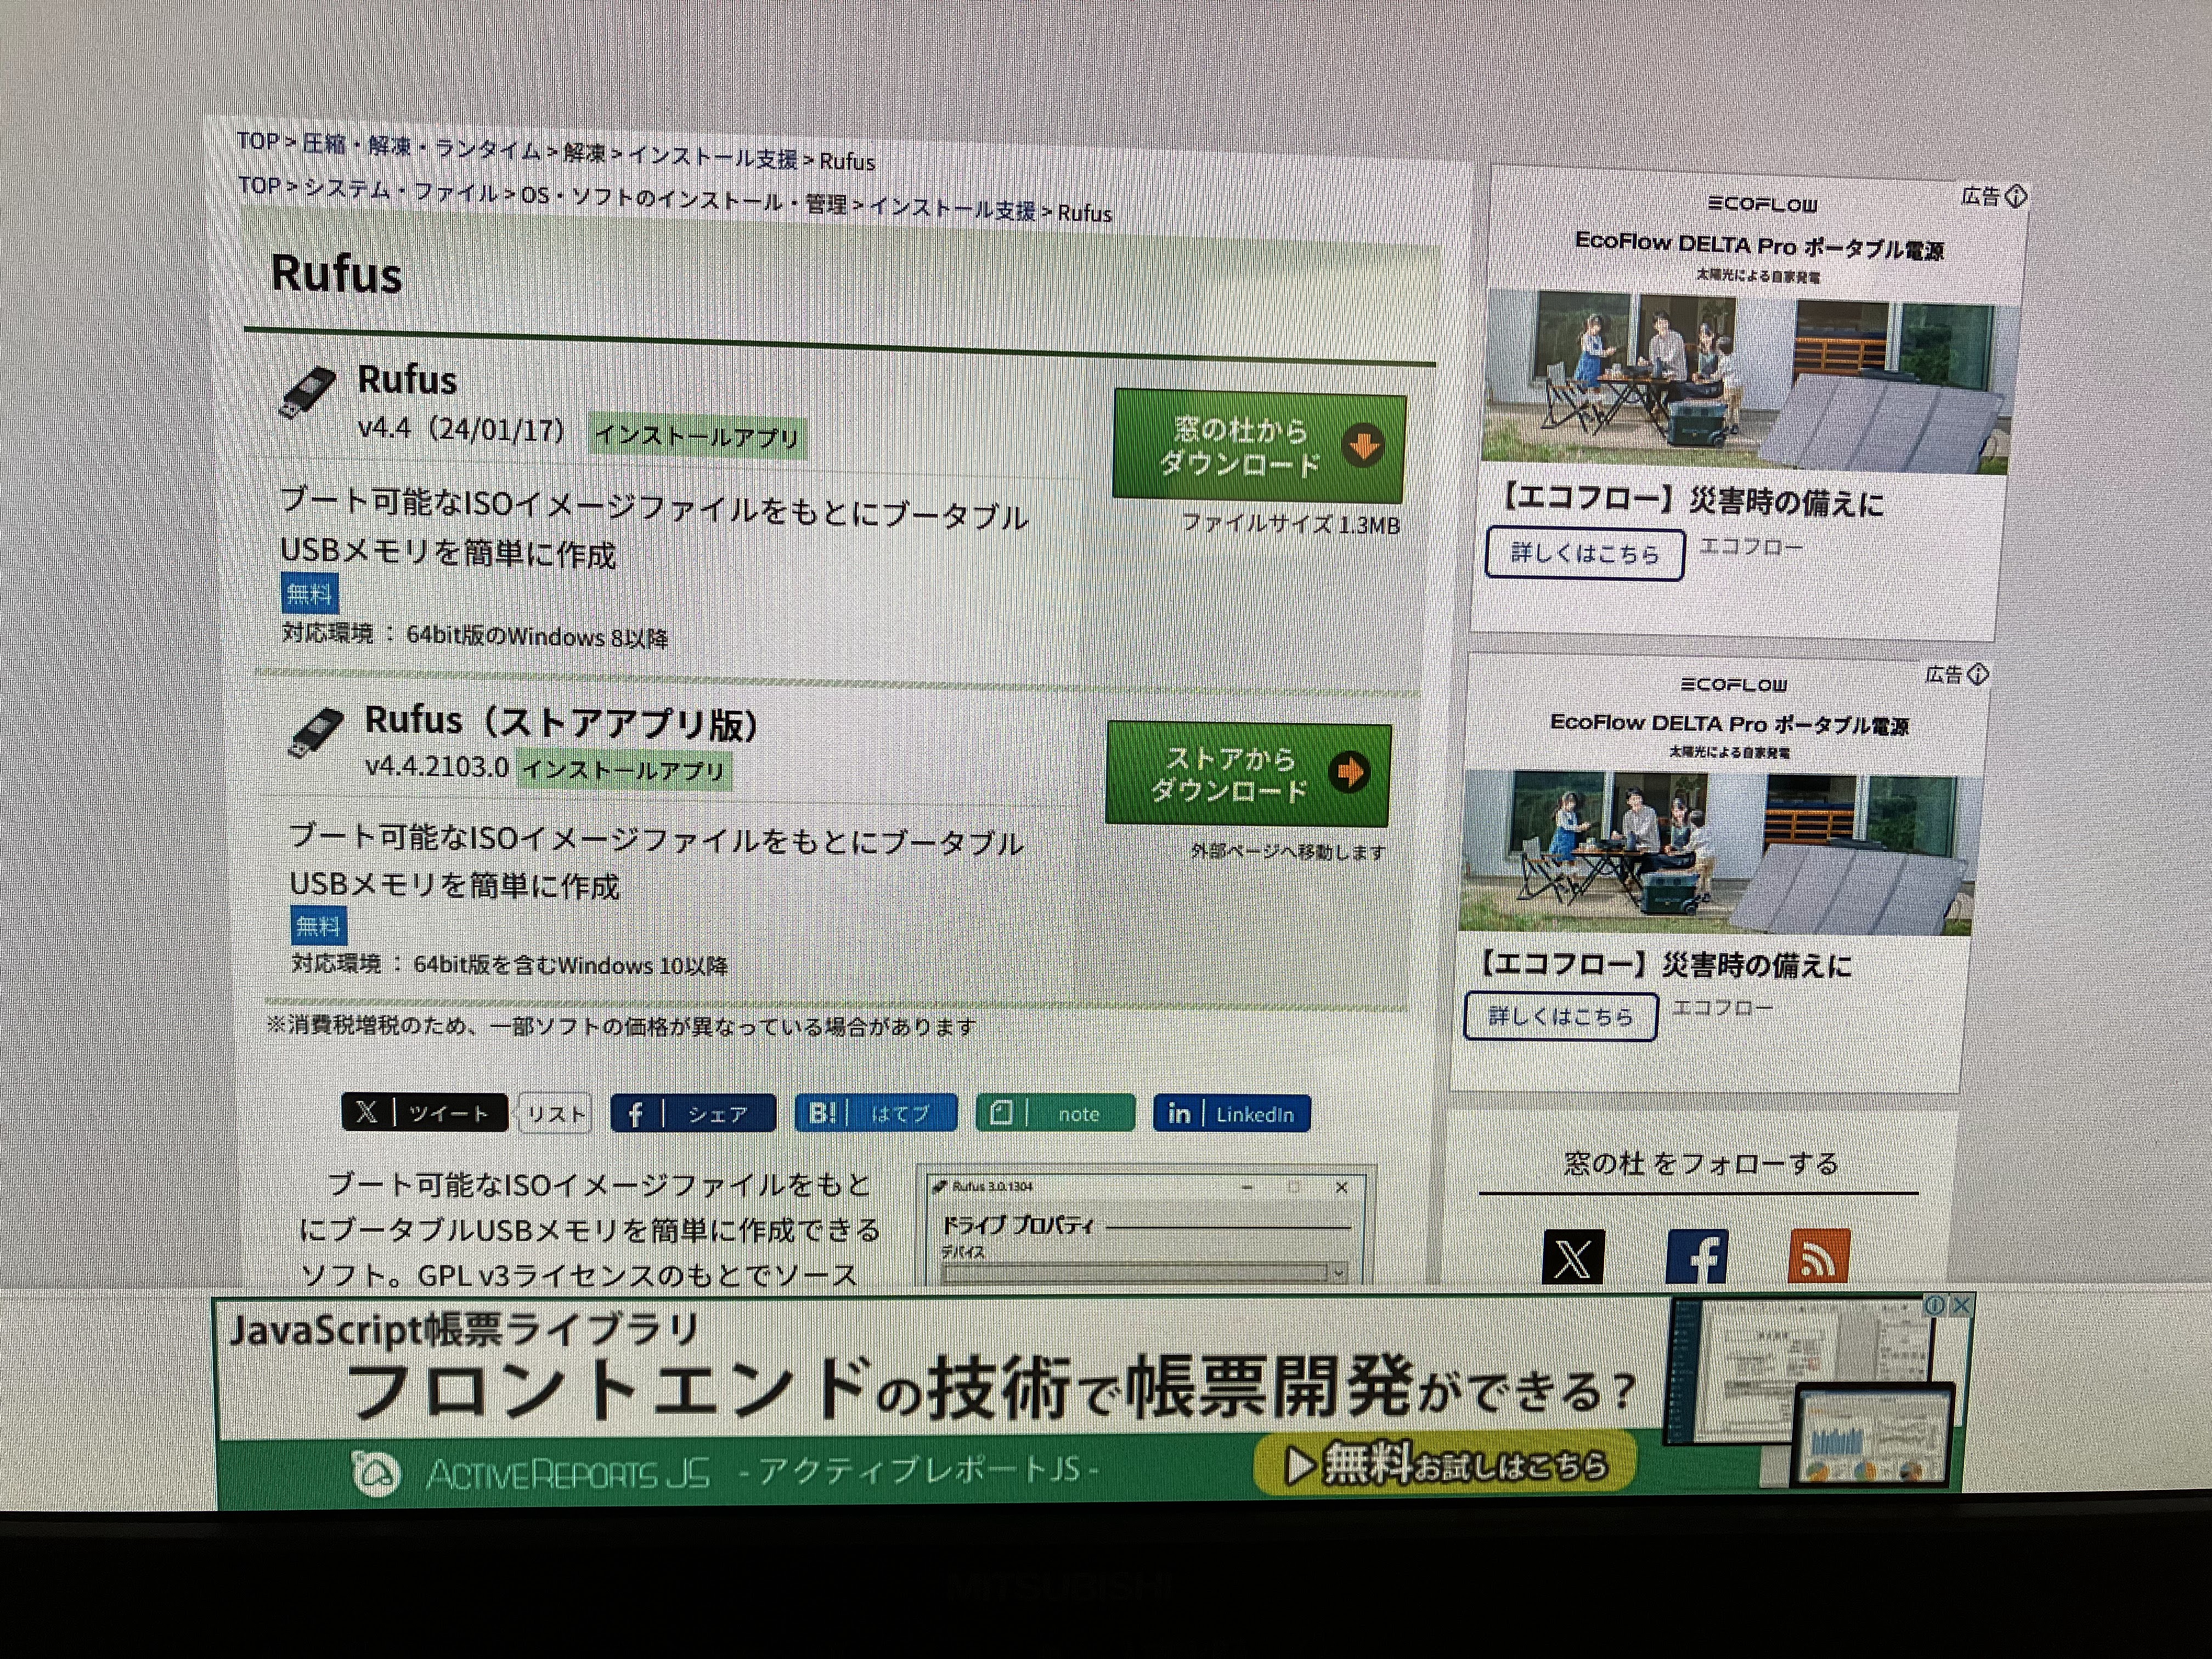Viewport: 2212px width, 1659px height.
Task: Close the bottom ActiveReports banner ad
Action: 1961,1305
